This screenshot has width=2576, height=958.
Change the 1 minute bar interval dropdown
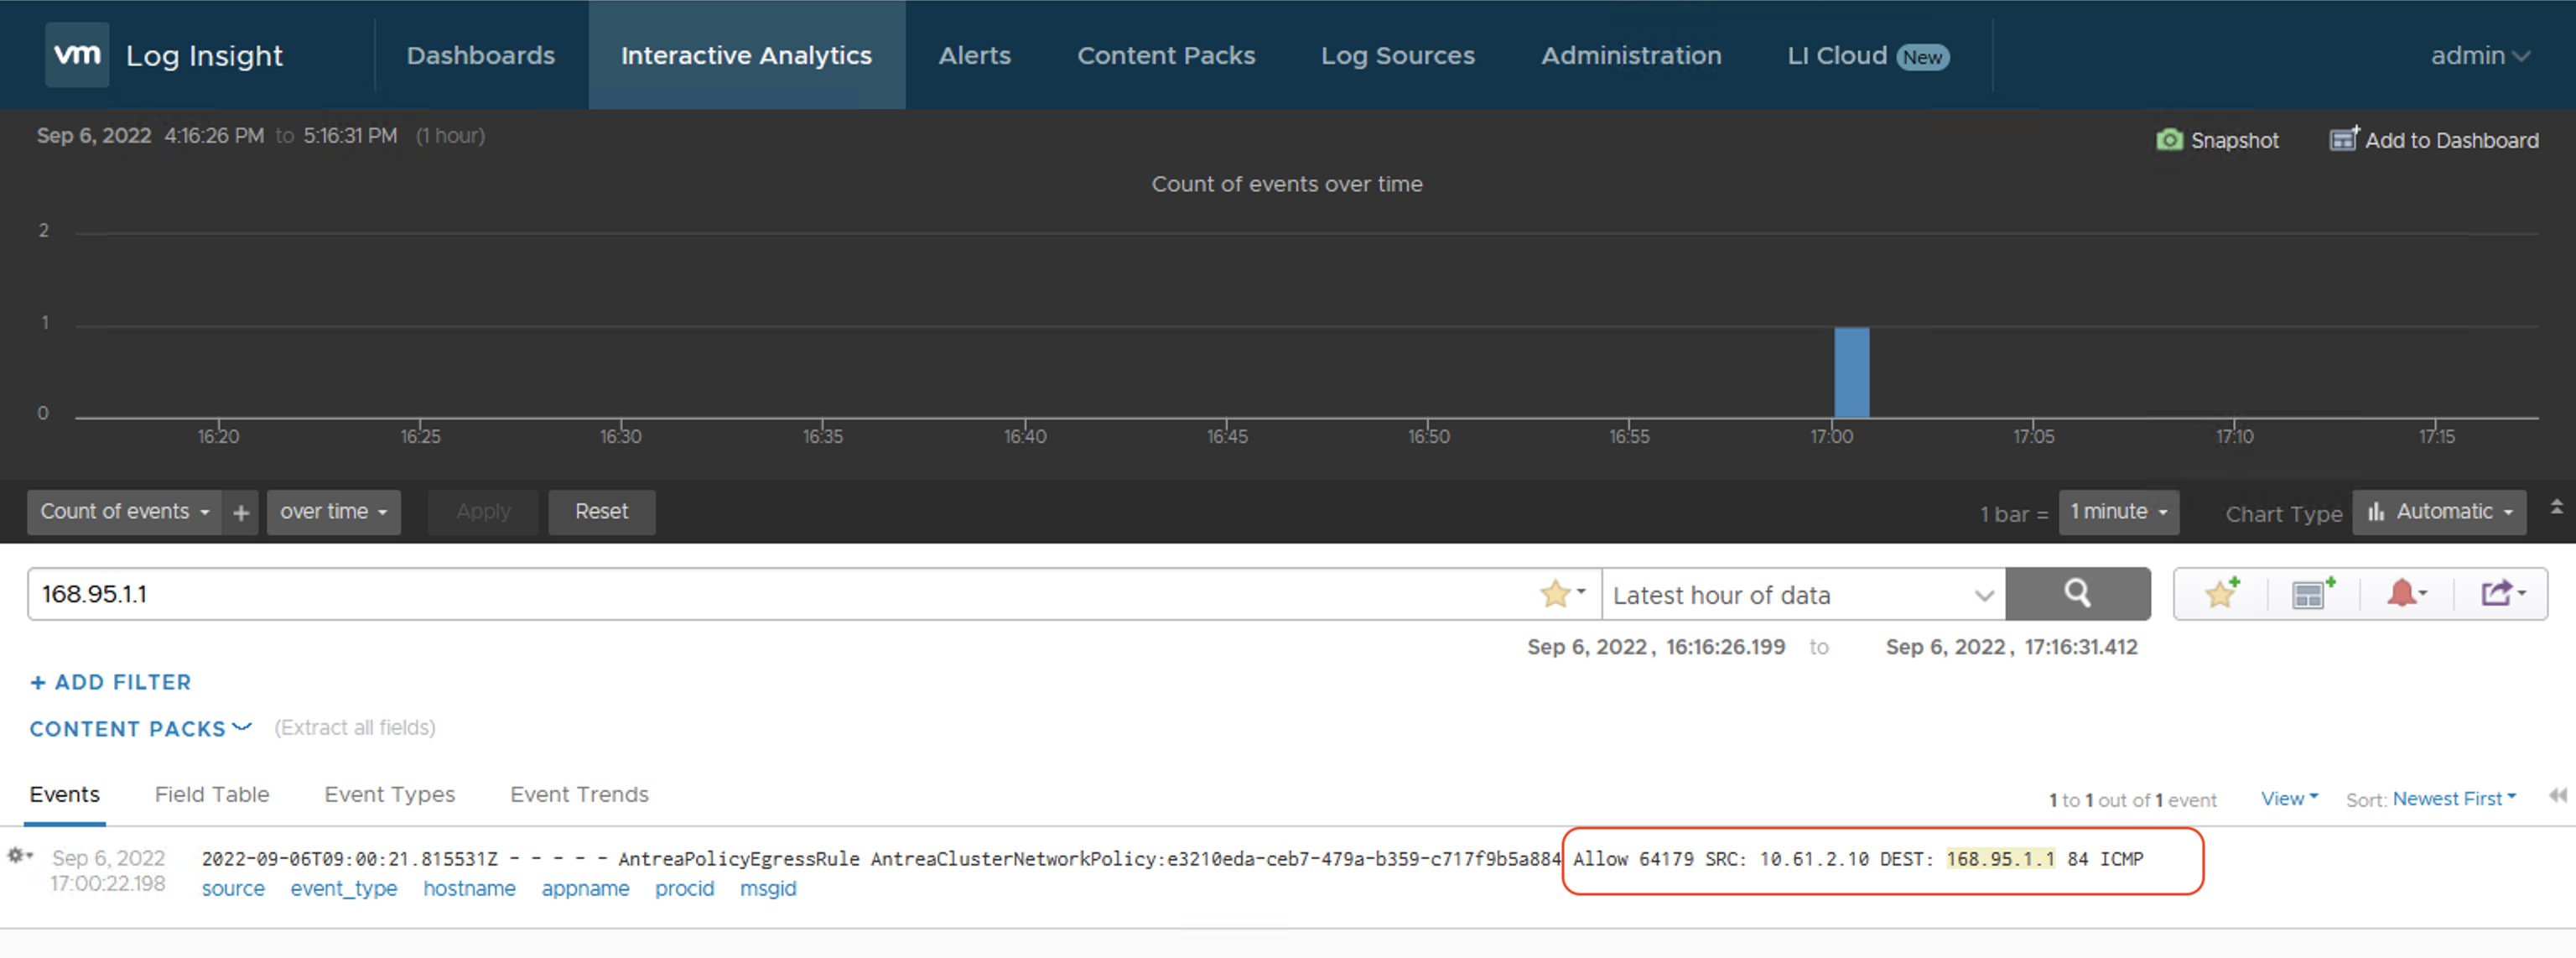click(2118, 512)
